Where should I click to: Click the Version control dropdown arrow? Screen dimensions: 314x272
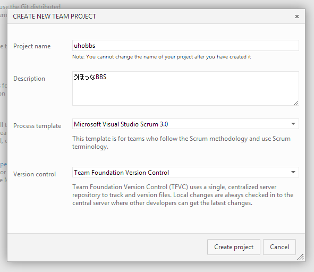pos(293,172)
